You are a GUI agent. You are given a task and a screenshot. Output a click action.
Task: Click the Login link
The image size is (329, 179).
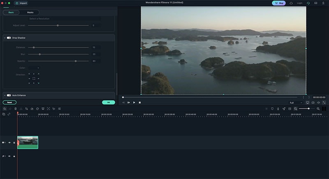coord(299,3)
